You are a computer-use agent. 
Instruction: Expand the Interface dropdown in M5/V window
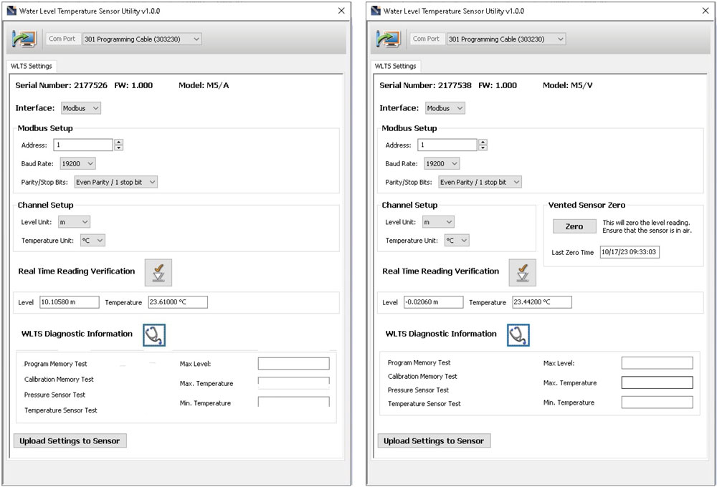tap(445, 108)
